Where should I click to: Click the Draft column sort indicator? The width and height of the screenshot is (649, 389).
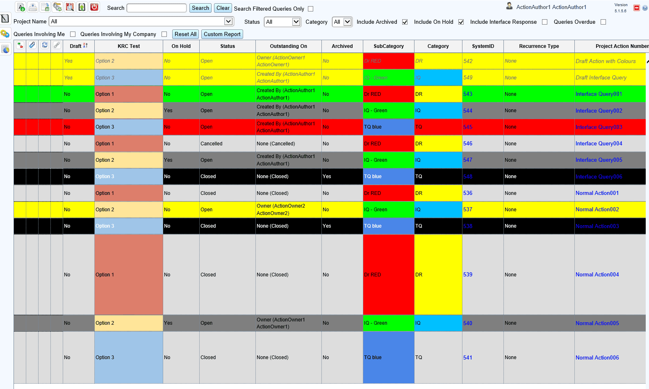85,45
